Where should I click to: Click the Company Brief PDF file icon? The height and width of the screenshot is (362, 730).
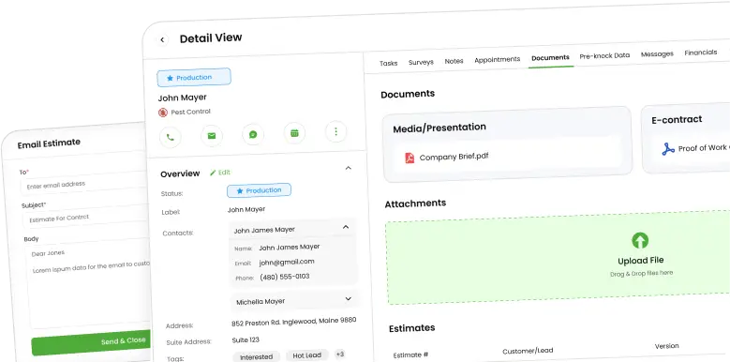tap(410, 158)
